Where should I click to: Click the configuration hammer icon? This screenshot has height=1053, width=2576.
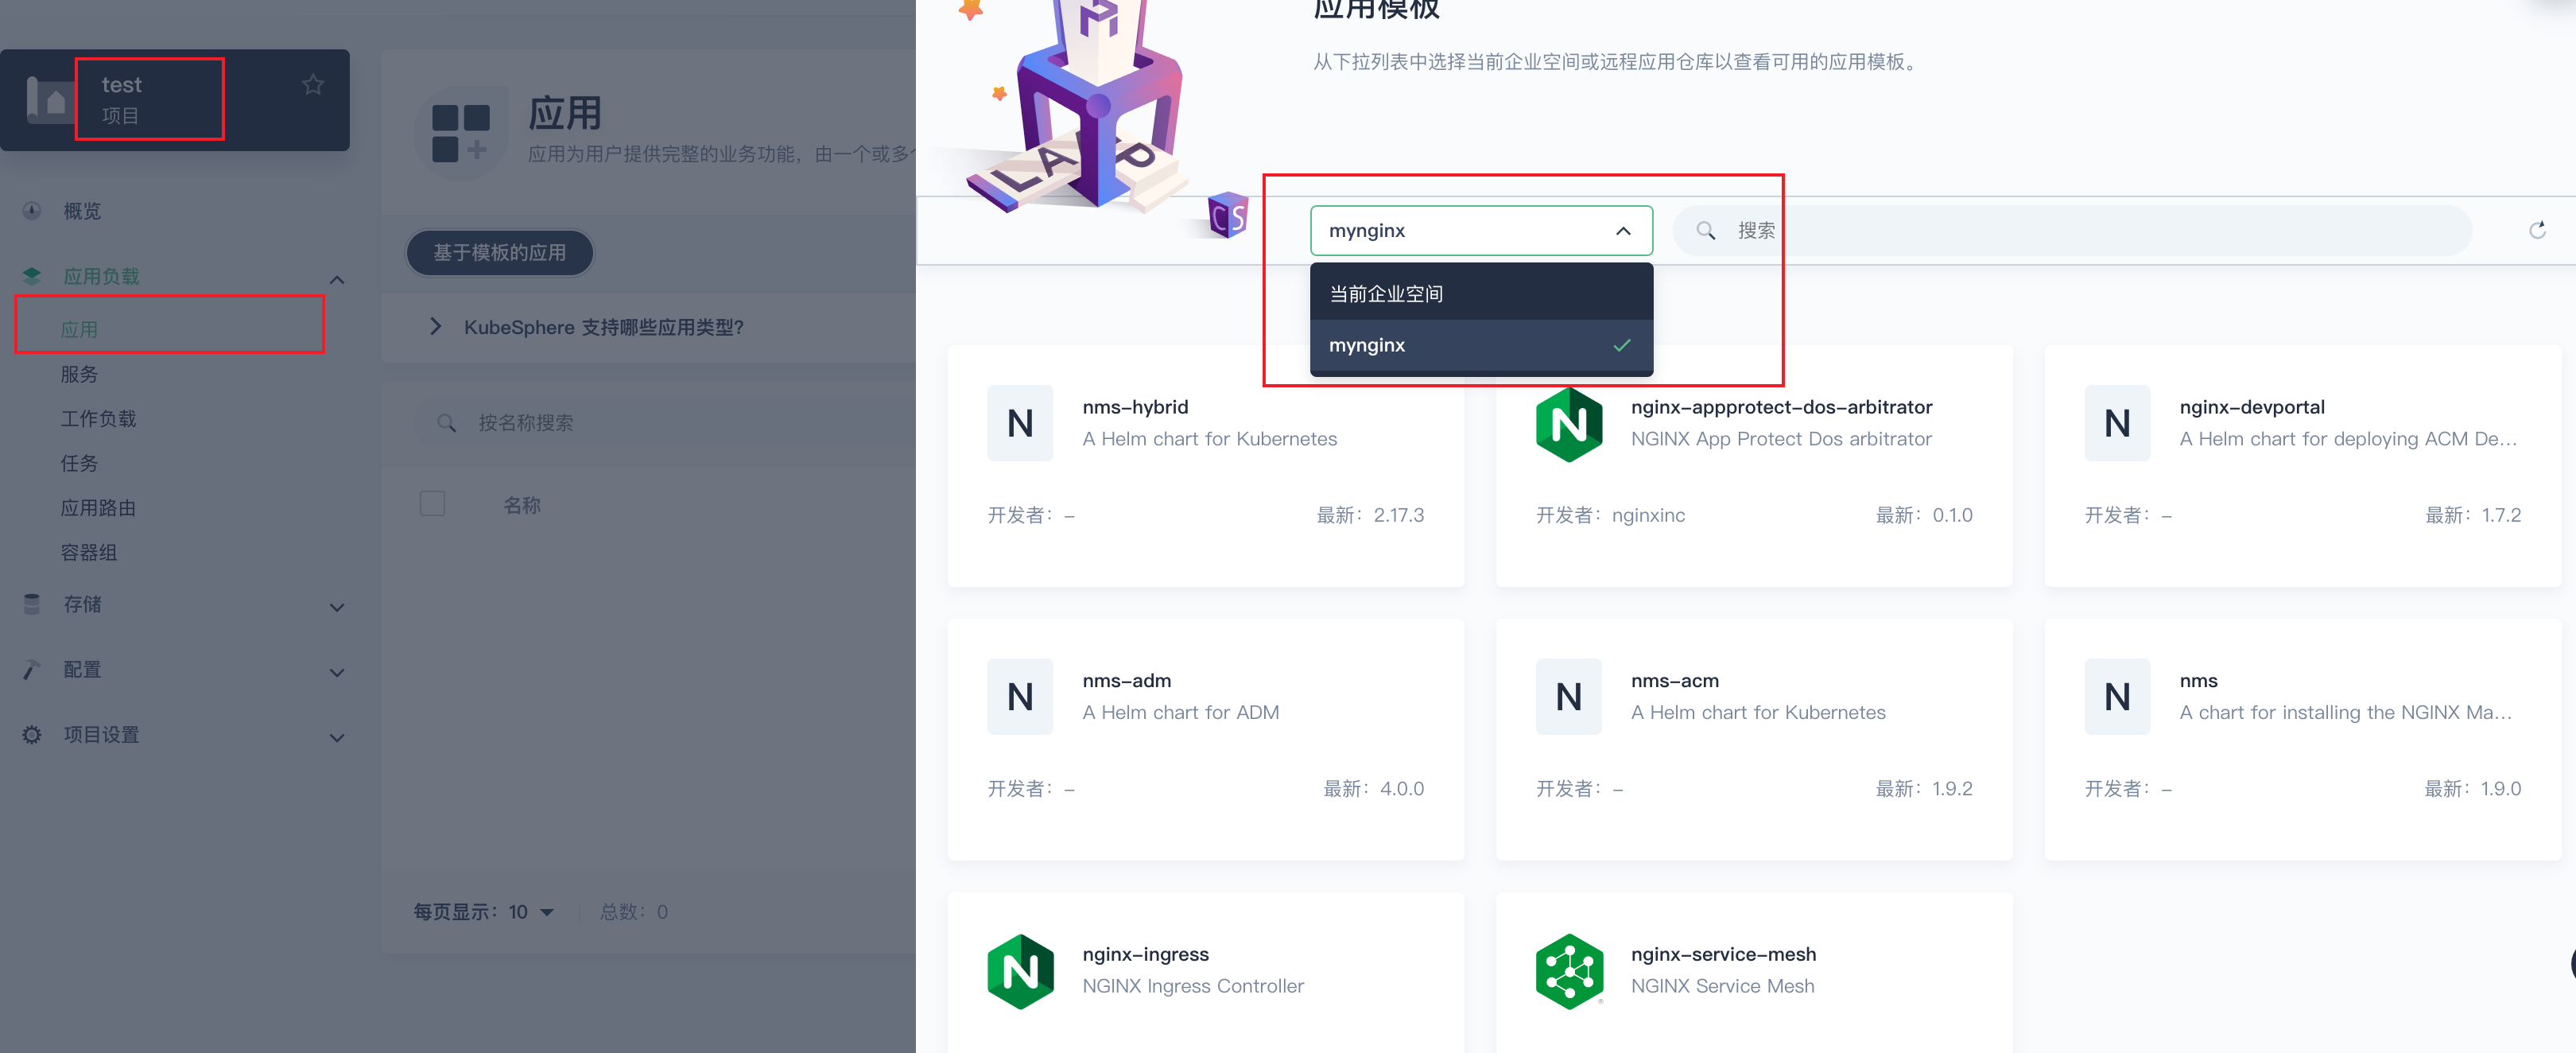(32, 669)
